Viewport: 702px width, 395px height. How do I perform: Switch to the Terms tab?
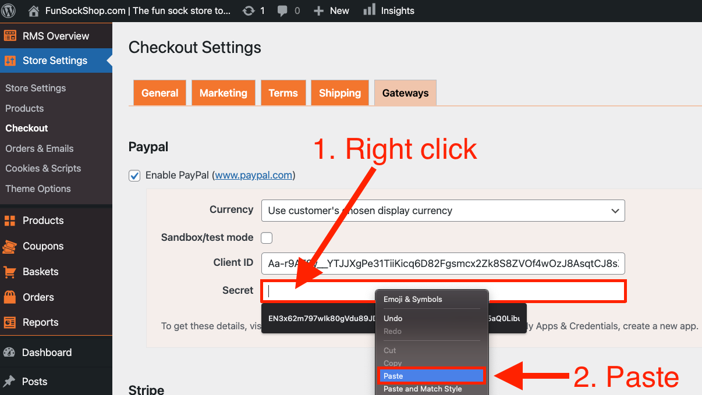[x=283, y=93]
